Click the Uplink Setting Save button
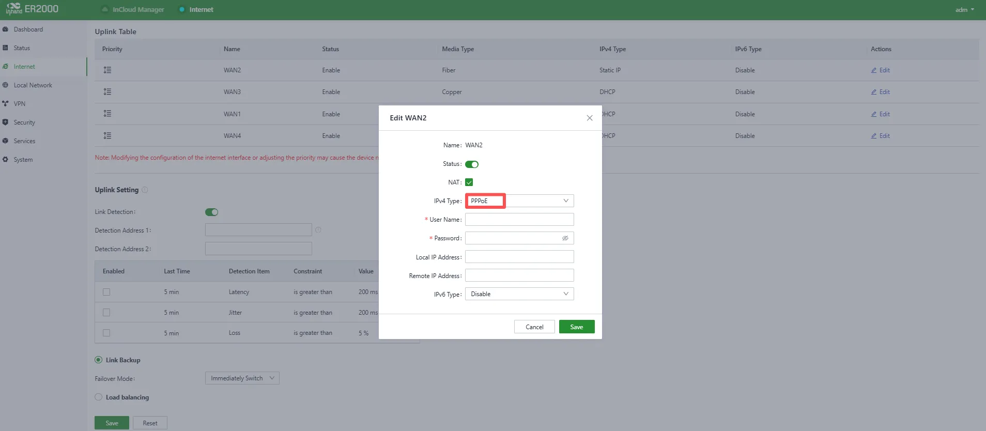986x431 pixels. (112, 423)
